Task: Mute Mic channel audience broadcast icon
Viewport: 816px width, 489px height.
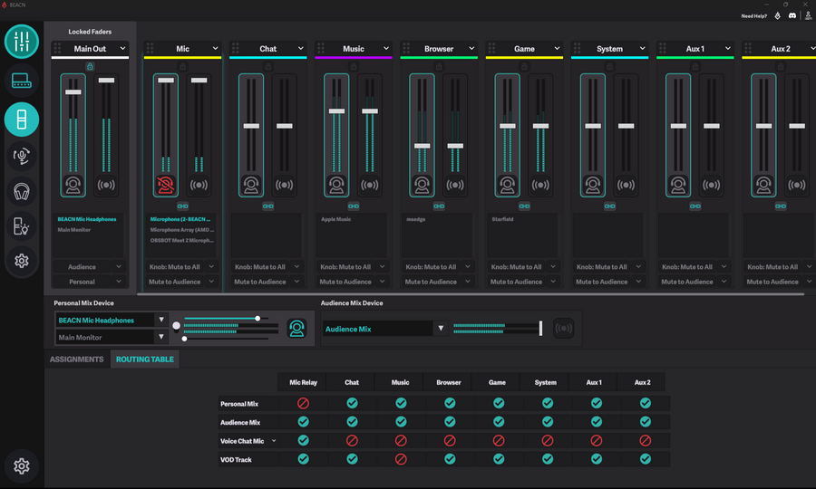Action: click(199, 185)
